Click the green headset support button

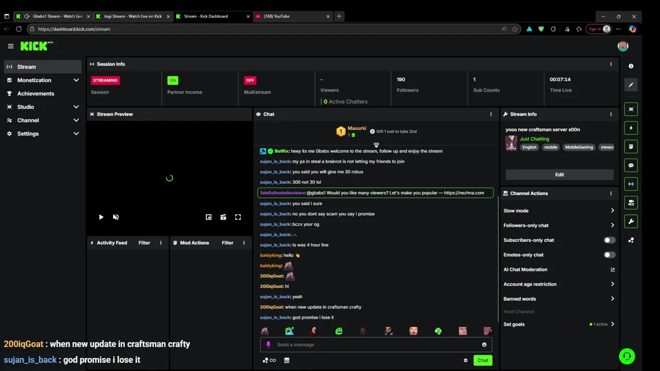pos(626,356)
